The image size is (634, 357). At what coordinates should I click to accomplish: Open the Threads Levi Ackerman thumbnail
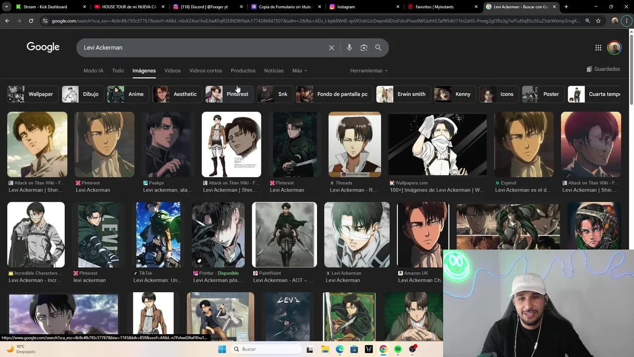[355, 144]
